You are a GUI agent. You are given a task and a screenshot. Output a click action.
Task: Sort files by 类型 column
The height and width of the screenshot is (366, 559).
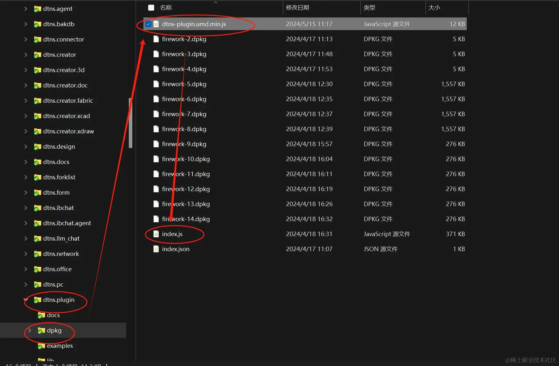pos(369,8)
